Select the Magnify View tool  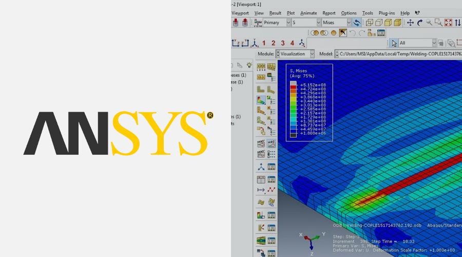[429, 23]
